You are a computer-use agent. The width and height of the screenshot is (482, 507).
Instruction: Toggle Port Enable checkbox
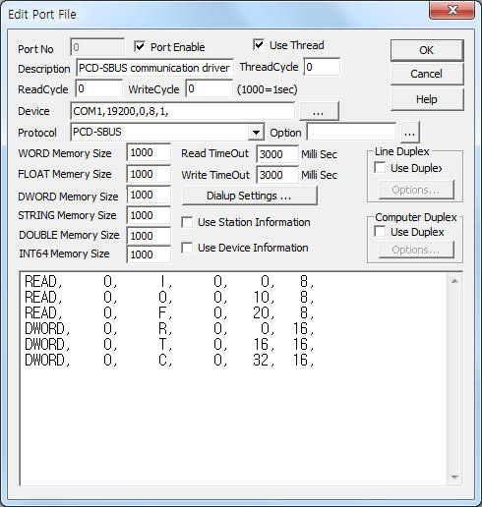(x=140, y=46)
